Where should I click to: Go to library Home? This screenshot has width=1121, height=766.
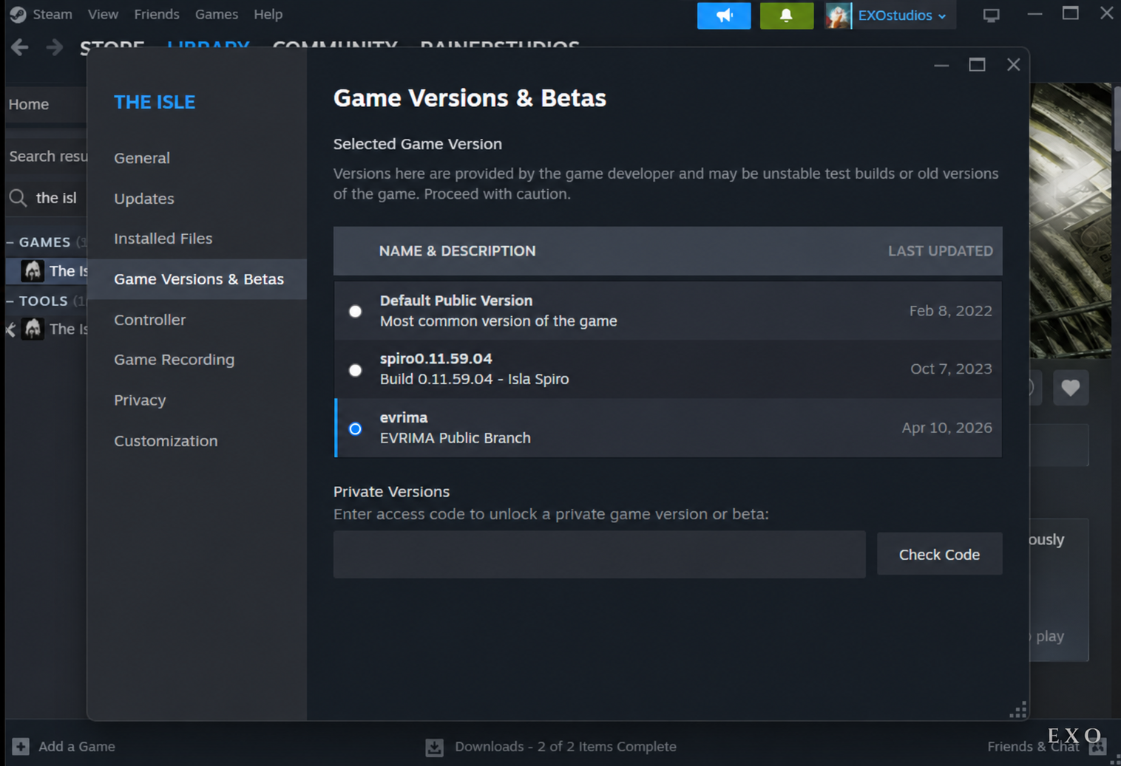point(29,104)
